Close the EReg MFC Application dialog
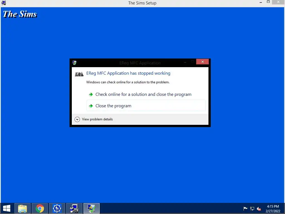This screenshot has height=214, width=285. click(x=202, y=62)
